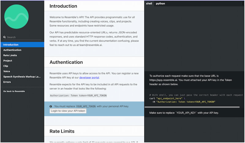Jump to Errors in the sidebar
This screenshot has height=143, width=245.
click(7, 82)
